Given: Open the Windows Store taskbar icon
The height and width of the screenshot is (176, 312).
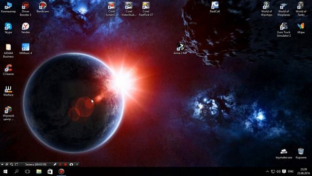Looking at the screenshot, I should pos(50,172).
